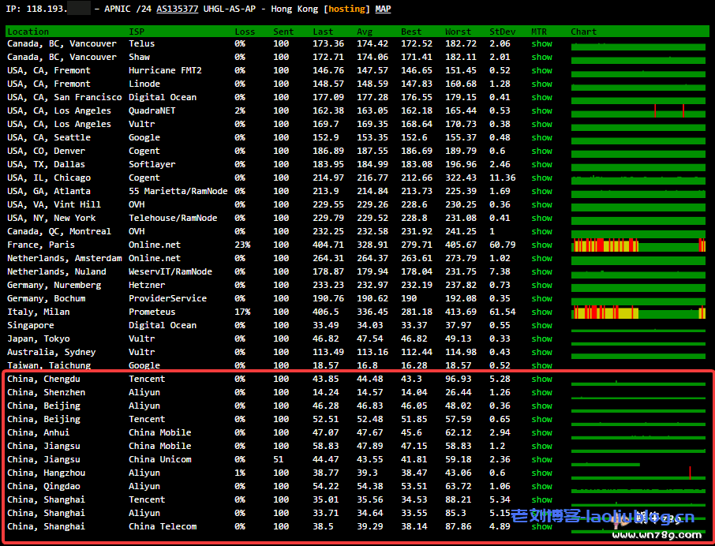Show MTR for Nuremberg Hetzner row
The height and width of the screenshot is (546, 715).
(x=541, y=286)
